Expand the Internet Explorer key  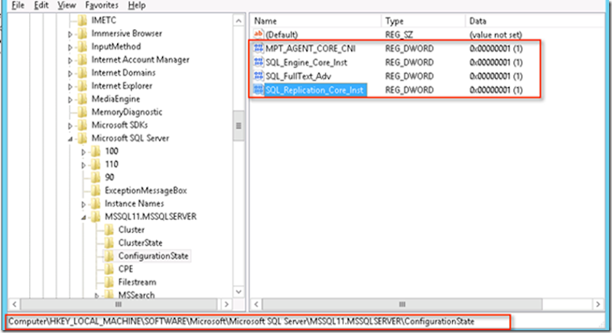tap(70, 87)
